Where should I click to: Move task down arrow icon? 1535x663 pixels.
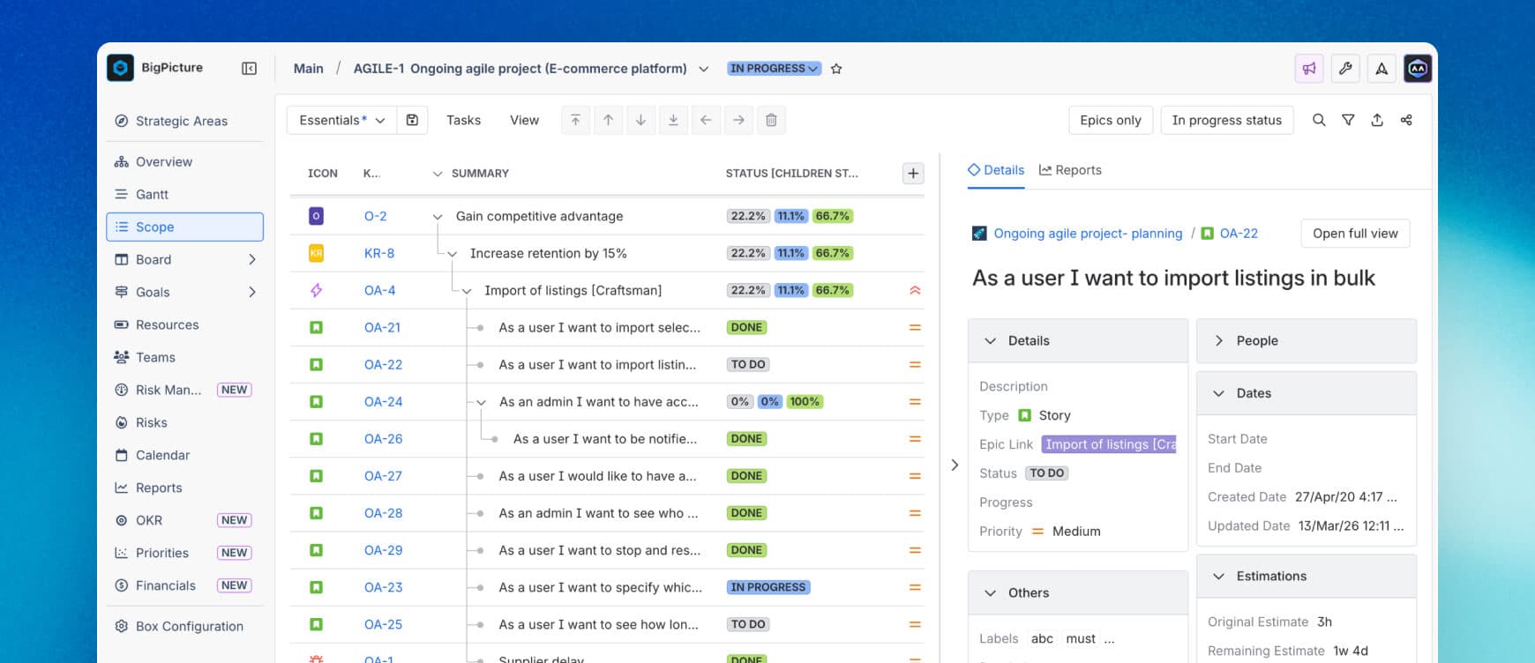coord(640,120)
